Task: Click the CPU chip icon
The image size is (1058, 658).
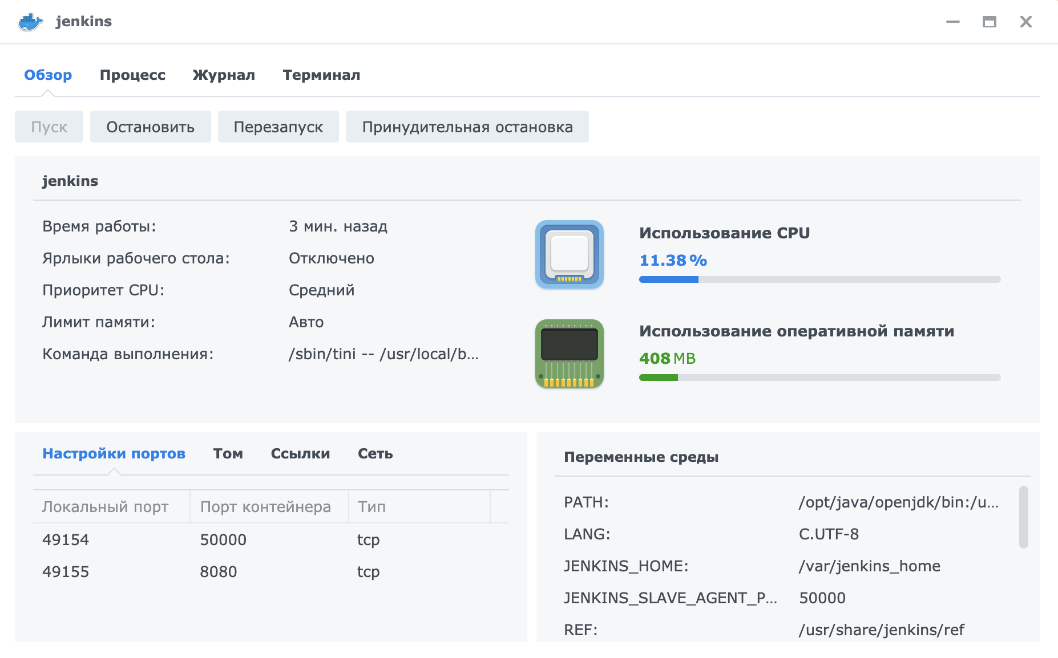Action: click(569, 254)
